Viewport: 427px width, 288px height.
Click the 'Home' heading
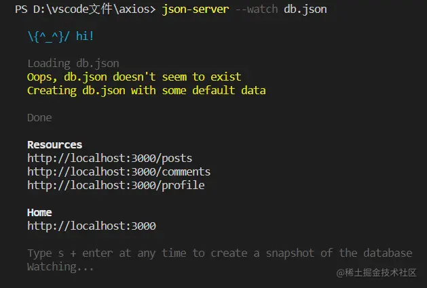[39, 213]
